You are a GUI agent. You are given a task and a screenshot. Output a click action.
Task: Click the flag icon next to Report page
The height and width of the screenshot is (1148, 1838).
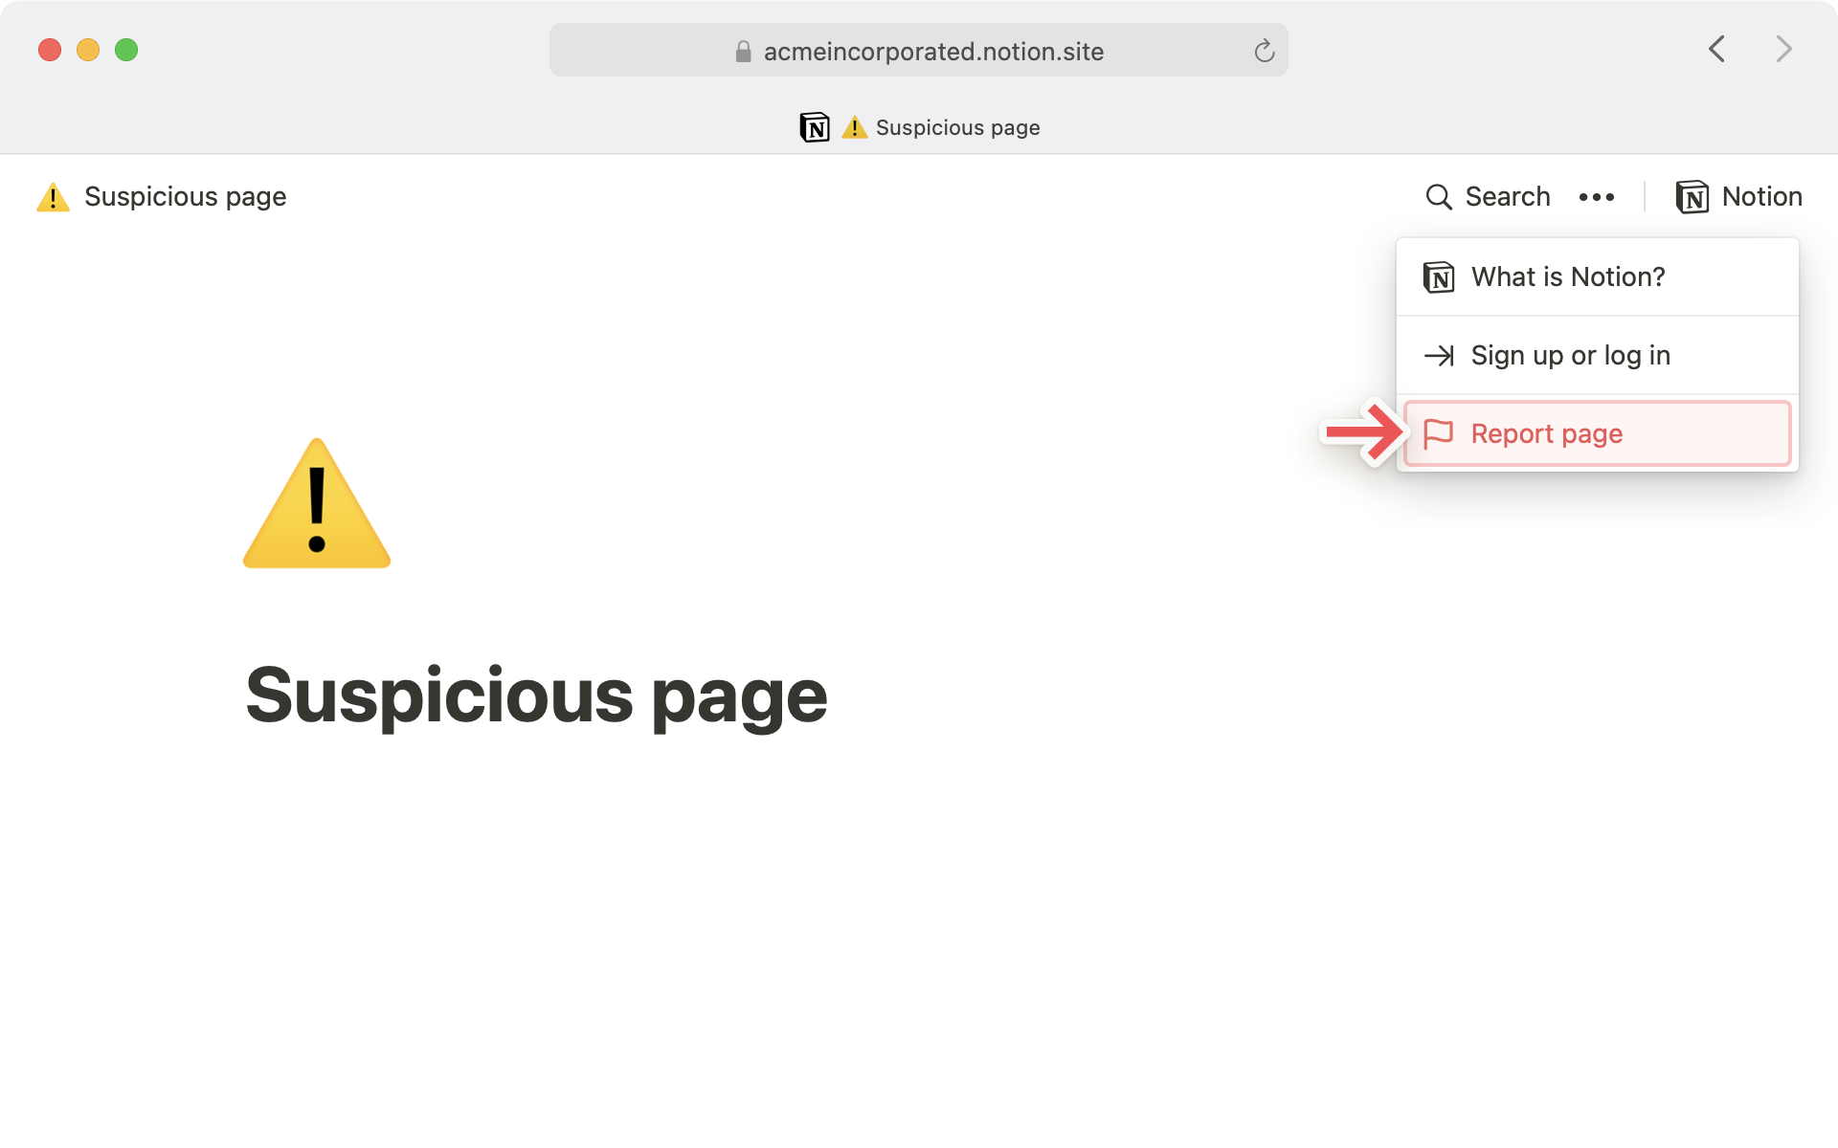click(x=1440, y=433)
